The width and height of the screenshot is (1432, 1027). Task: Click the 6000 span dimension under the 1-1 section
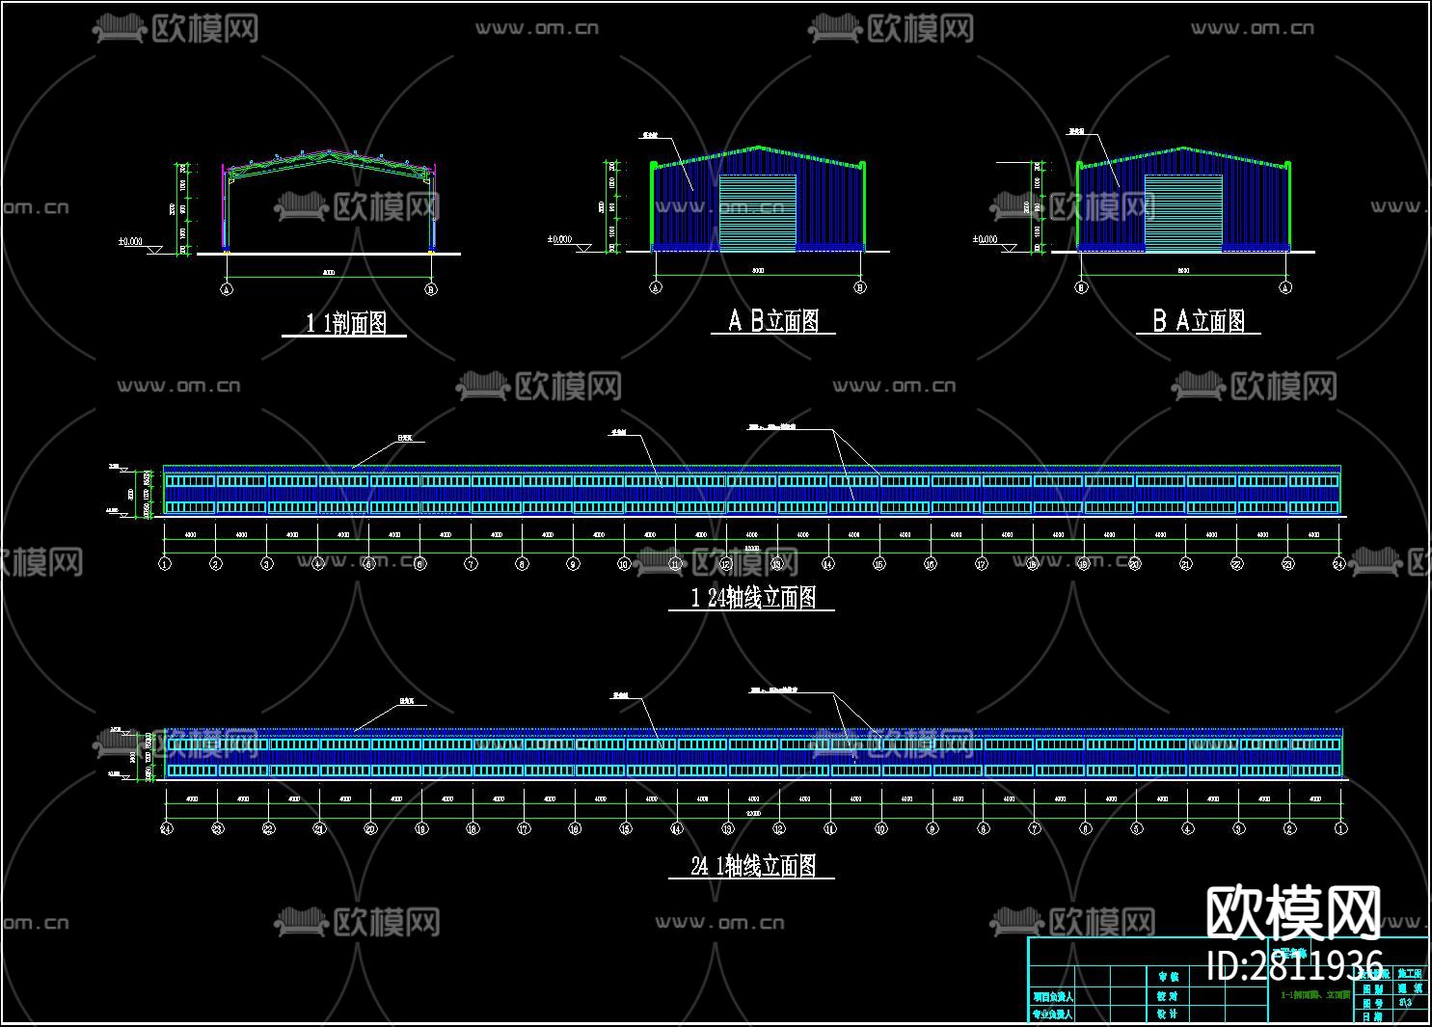coord(329,273)
